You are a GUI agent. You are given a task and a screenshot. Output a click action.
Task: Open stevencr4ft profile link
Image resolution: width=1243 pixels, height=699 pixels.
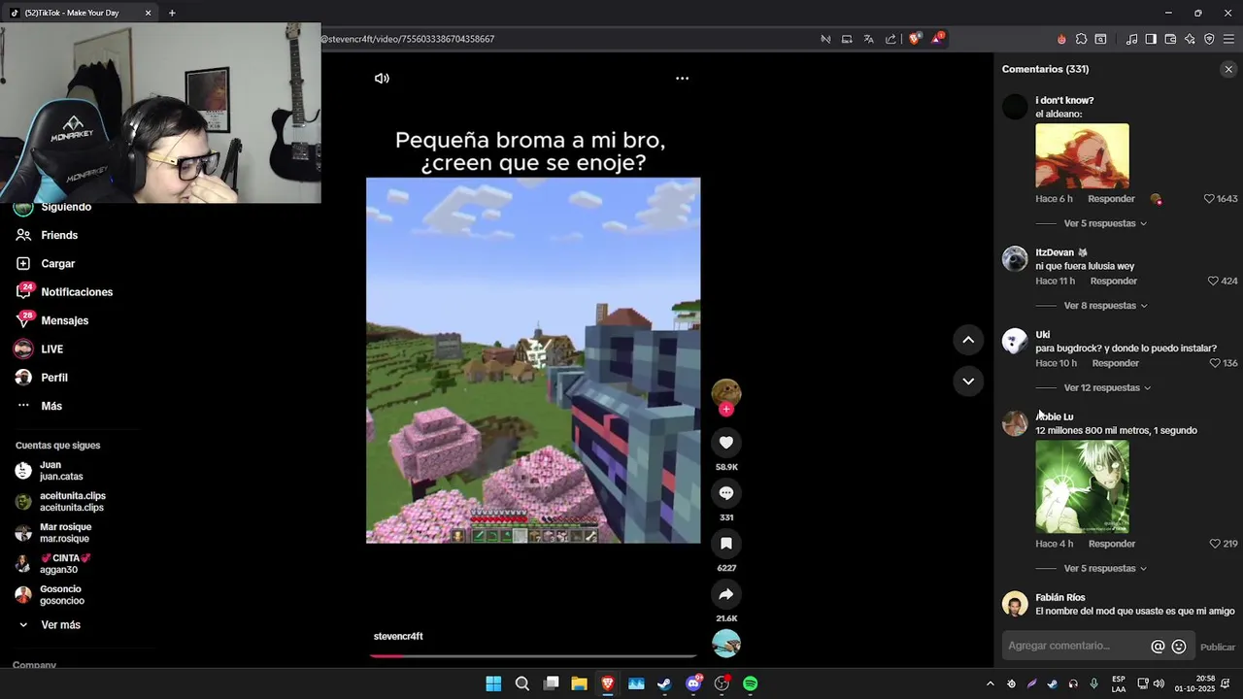pos(398,637)
